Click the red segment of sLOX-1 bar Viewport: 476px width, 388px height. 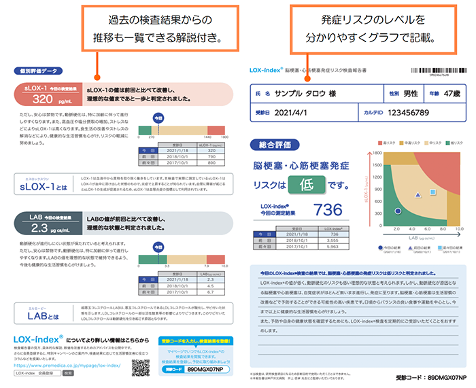pyautogui.click(x=216, y=130)
